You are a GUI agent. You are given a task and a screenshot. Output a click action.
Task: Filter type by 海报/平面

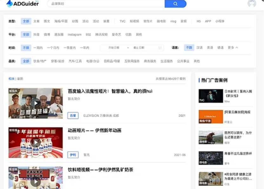(61, 21)
